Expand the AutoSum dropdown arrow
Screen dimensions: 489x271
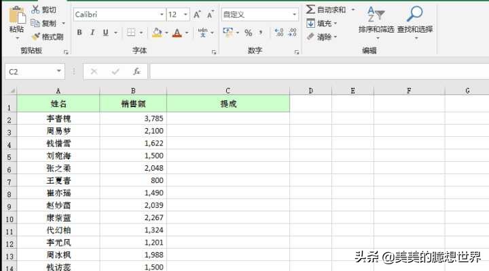353,9
